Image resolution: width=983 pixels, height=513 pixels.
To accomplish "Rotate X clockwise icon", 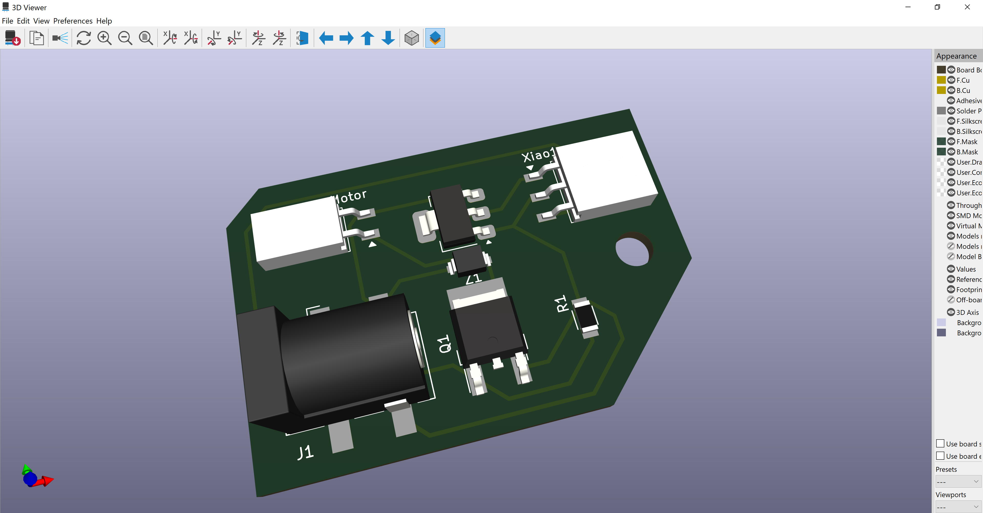I will coord(170,38).
